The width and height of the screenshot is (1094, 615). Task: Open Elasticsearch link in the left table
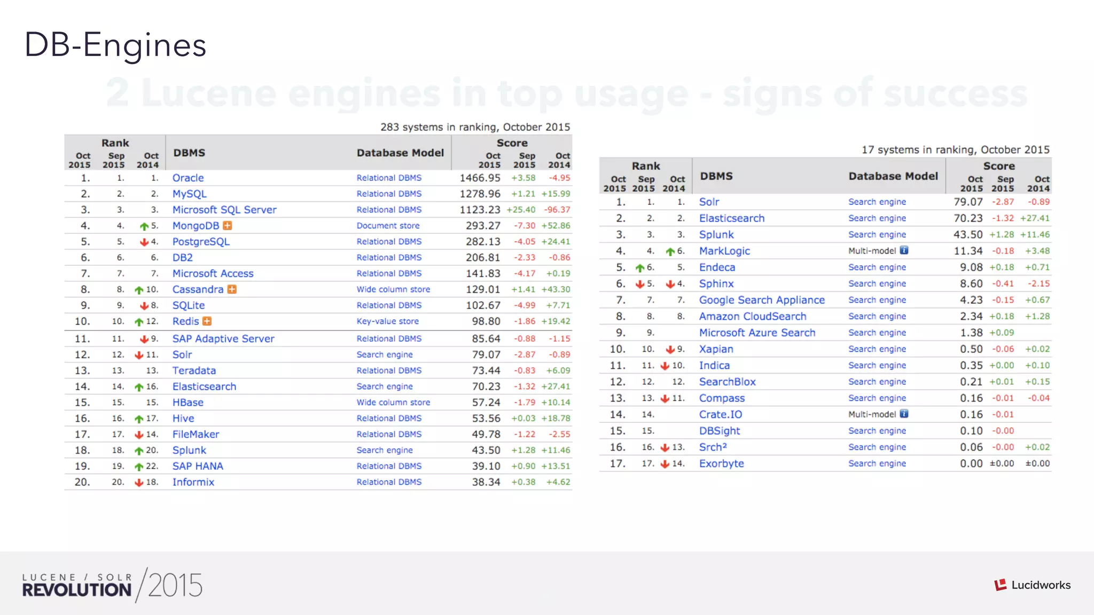(204, 387)
